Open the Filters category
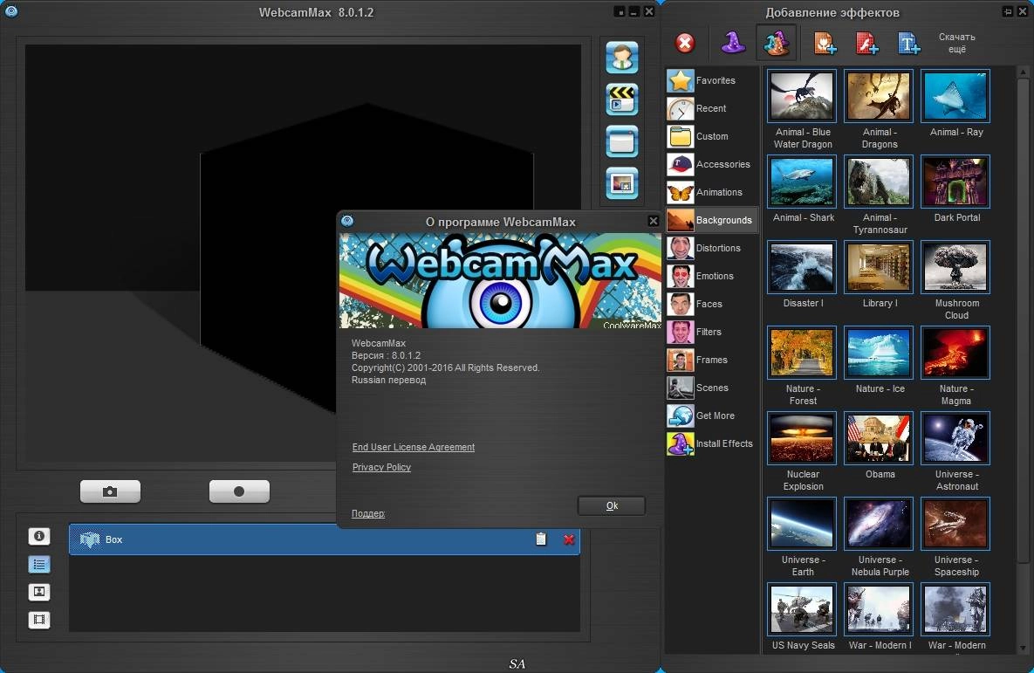This screenshot has width=1034, height=673. (712, 332)
